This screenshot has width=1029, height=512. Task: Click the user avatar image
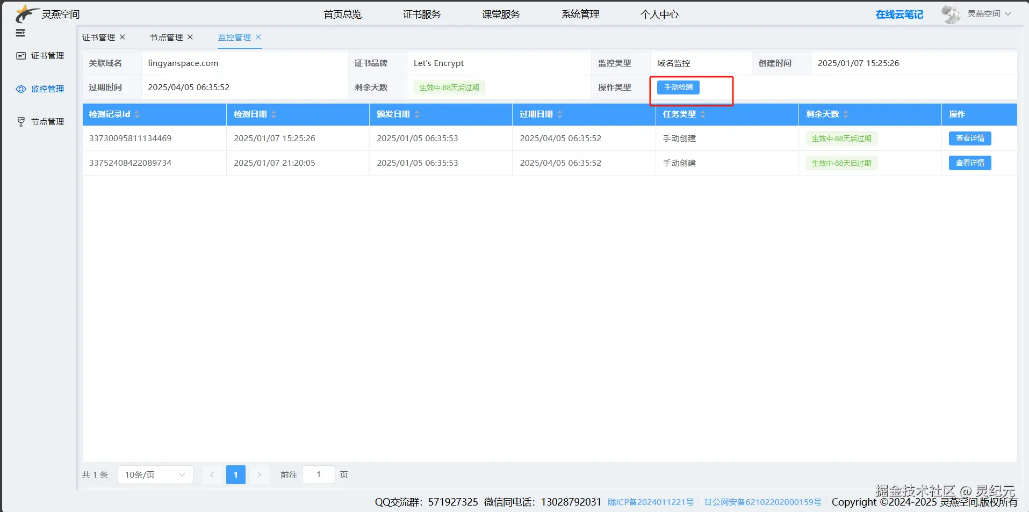[x=951, y=14]
